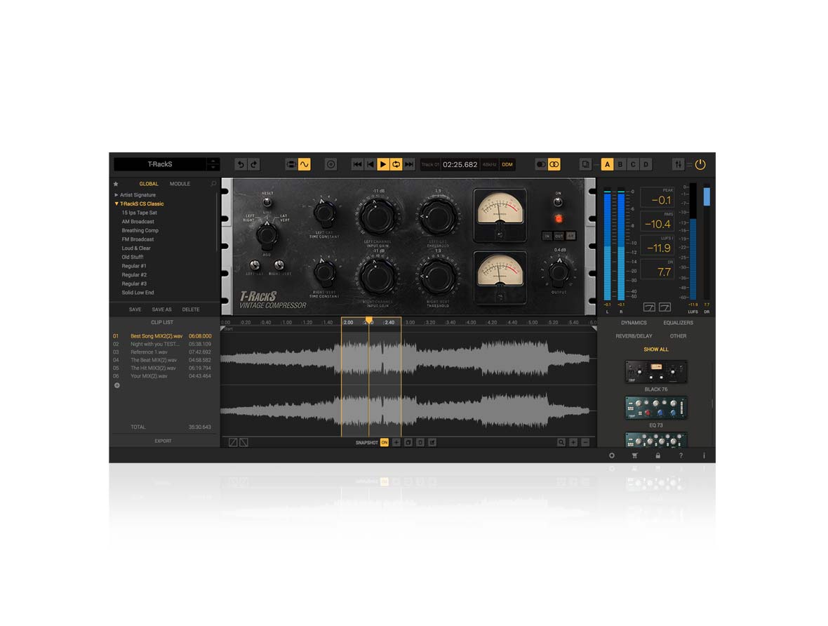Click the undo arrow icon
The height and width of the screenshot is (626, 828).
pyautogui.click(x=241, y=164)
